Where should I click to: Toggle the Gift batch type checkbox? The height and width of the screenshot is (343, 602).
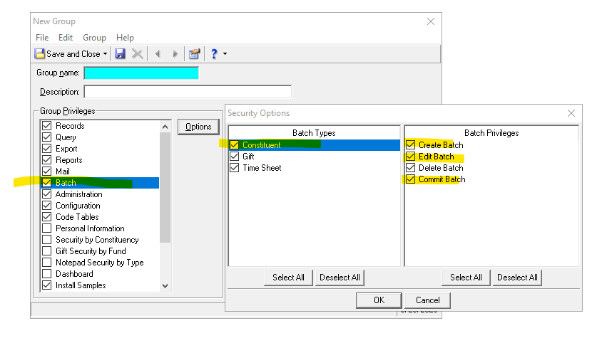(234, 157)
